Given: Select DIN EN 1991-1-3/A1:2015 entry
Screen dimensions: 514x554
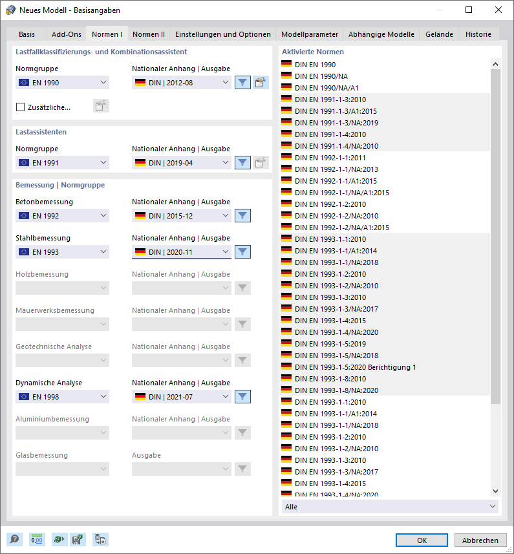Looking at the screenshot, I should pos(385,111).
